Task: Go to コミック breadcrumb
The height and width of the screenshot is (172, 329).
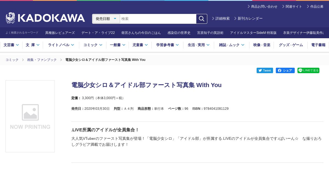Action: (x=12, y=60)
